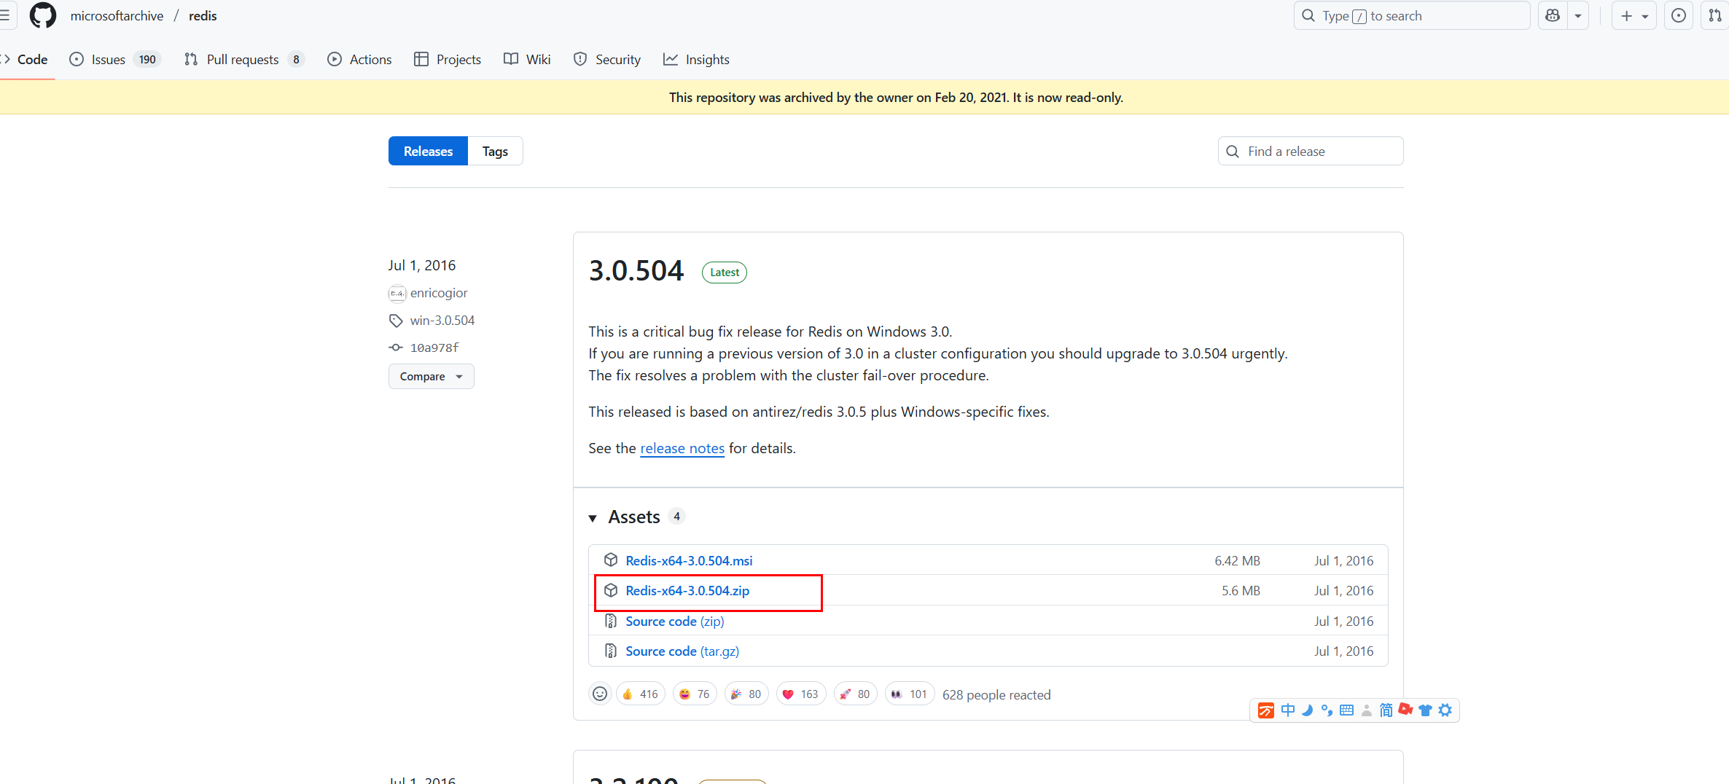Screen dimensions: 1729x784
Task: Open the Pull requests tab
Action: 244,60
